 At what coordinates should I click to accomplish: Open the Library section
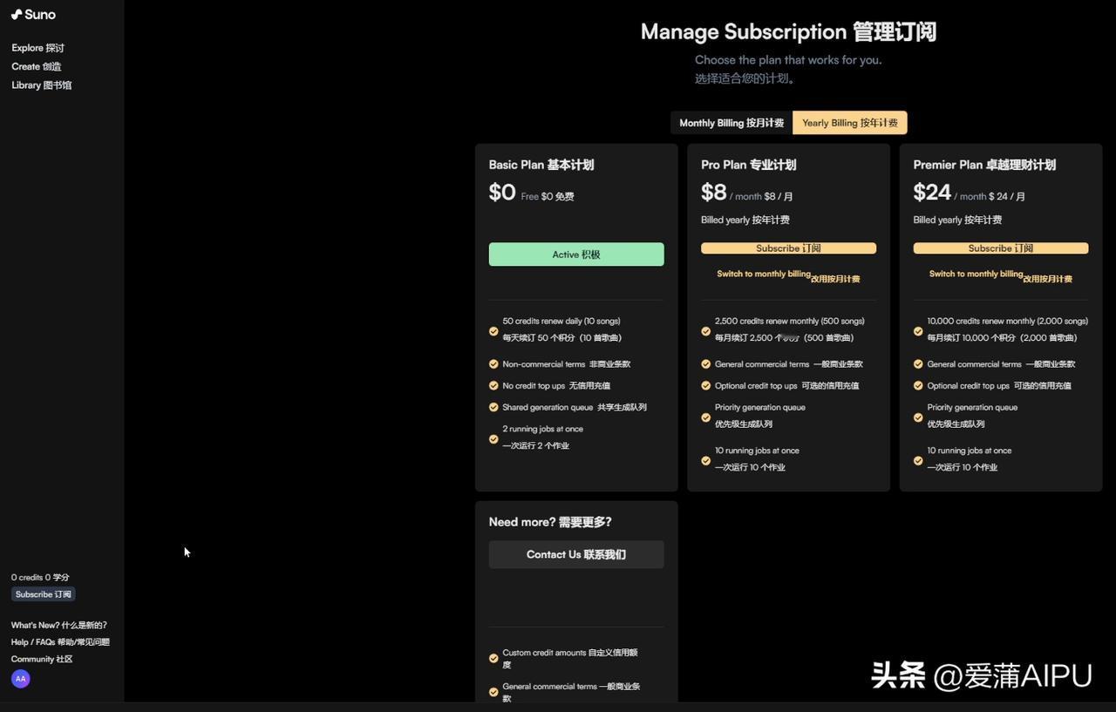[x=41, y=85]
